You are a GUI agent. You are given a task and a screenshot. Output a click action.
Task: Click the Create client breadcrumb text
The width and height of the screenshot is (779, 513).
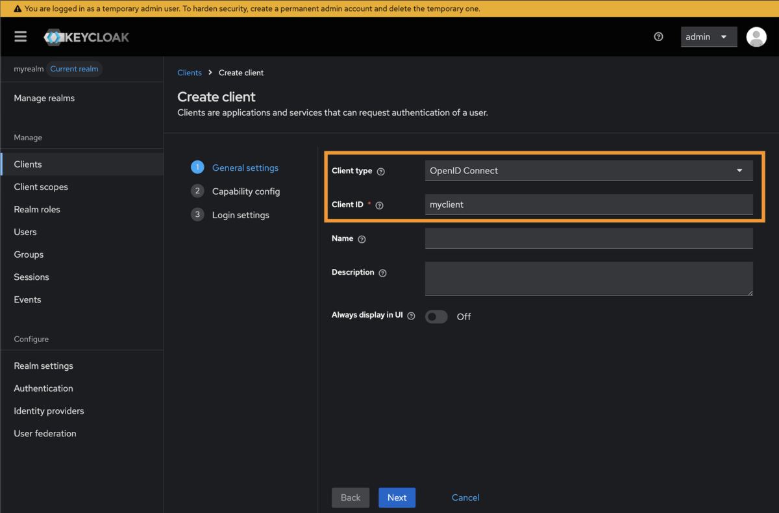pyautogui.click(x=241, y=73)
